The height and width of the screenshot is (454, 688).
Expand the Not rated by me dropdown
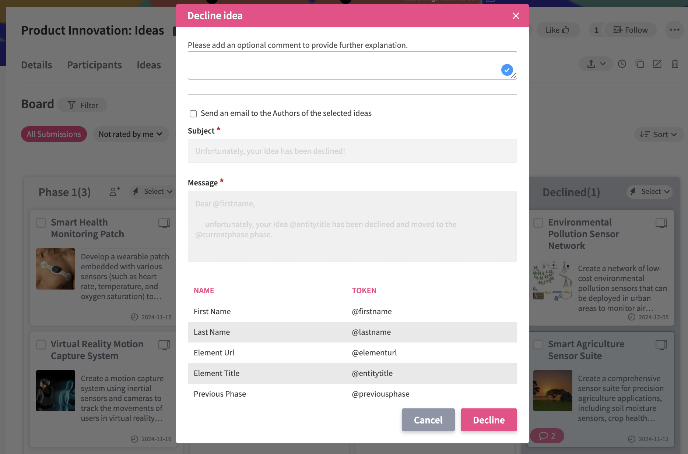tap(130, 134)
